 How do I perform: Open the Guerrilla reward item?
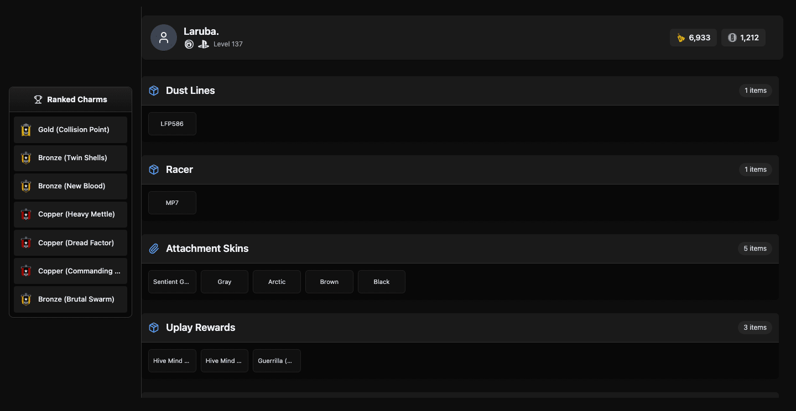[277, 361]
